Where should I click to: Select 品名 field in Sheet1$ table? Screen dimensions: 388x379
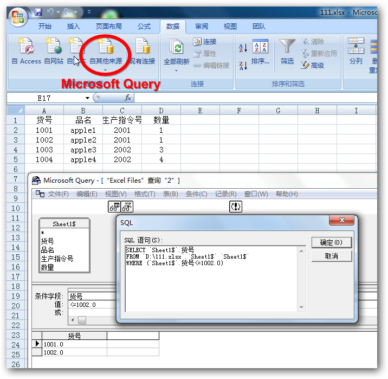[x=48, y=250]
